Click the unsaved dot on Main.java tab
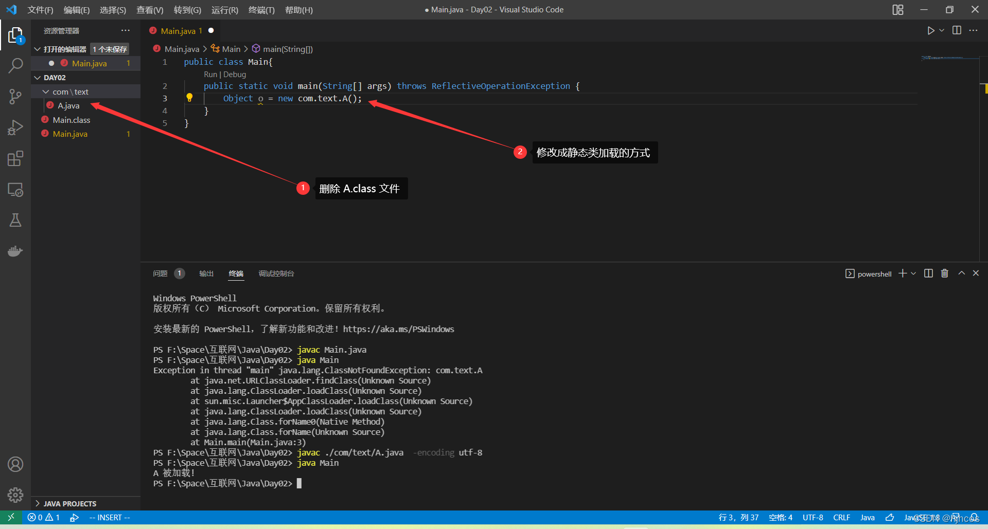 (x=211, y=30)
